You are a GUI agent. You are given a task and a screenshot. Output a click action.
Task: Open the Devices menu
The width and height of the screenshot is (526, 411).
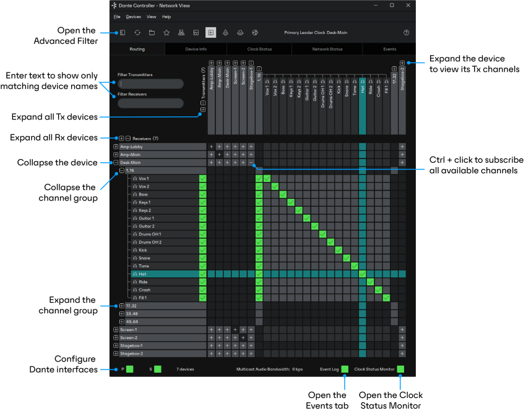[133, 17]
